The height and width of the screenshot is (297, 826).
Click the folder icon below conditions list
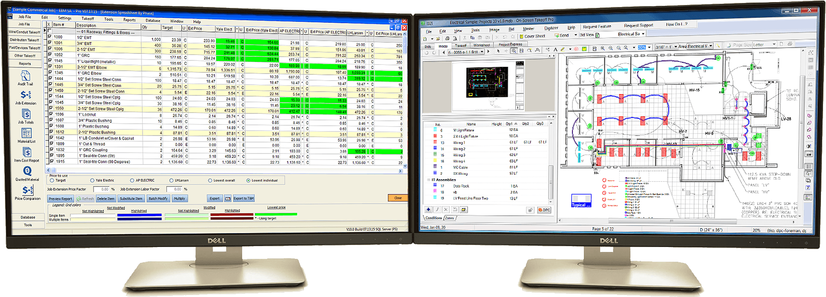463,209
